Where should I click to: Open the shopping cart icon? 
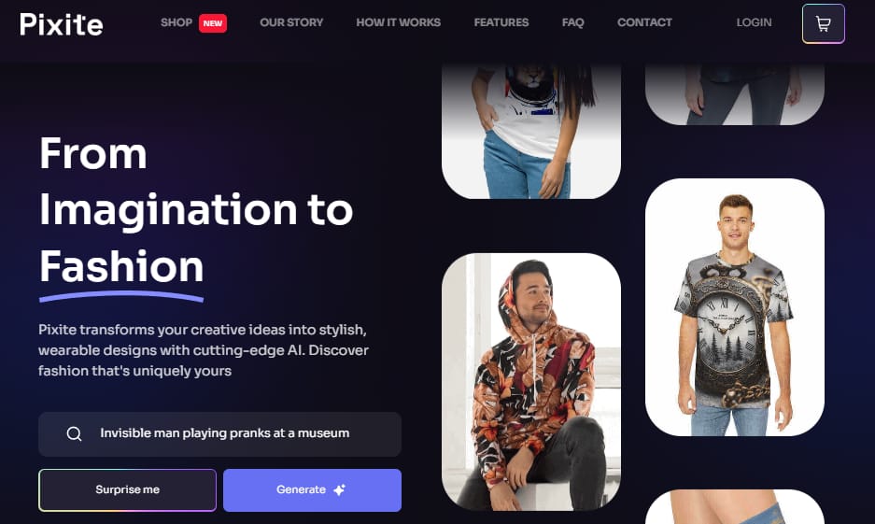[x=823, y=23]
